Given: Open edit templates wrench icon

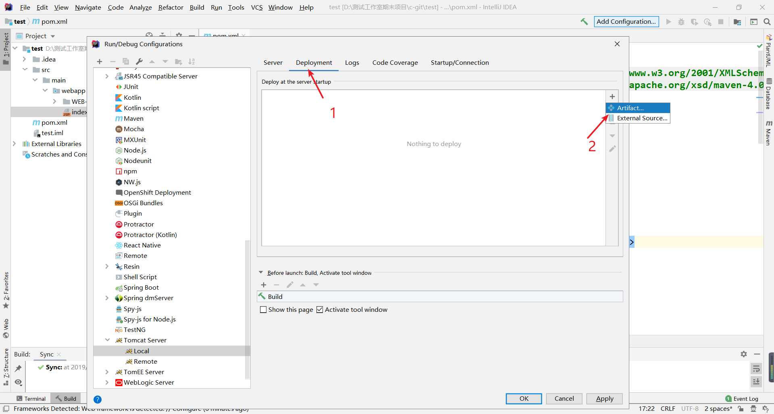Looking at the screenshot, I should pyautogui.click(x=139, y=62).
